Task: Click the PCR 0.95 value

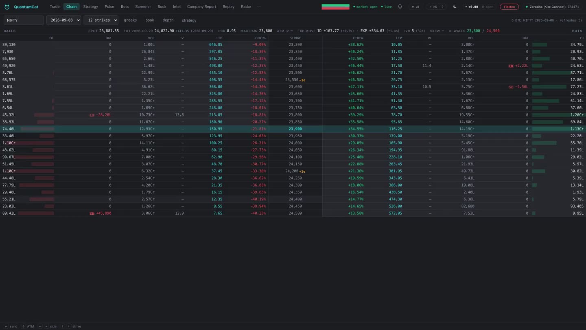Action: click(x=231, y=31)
